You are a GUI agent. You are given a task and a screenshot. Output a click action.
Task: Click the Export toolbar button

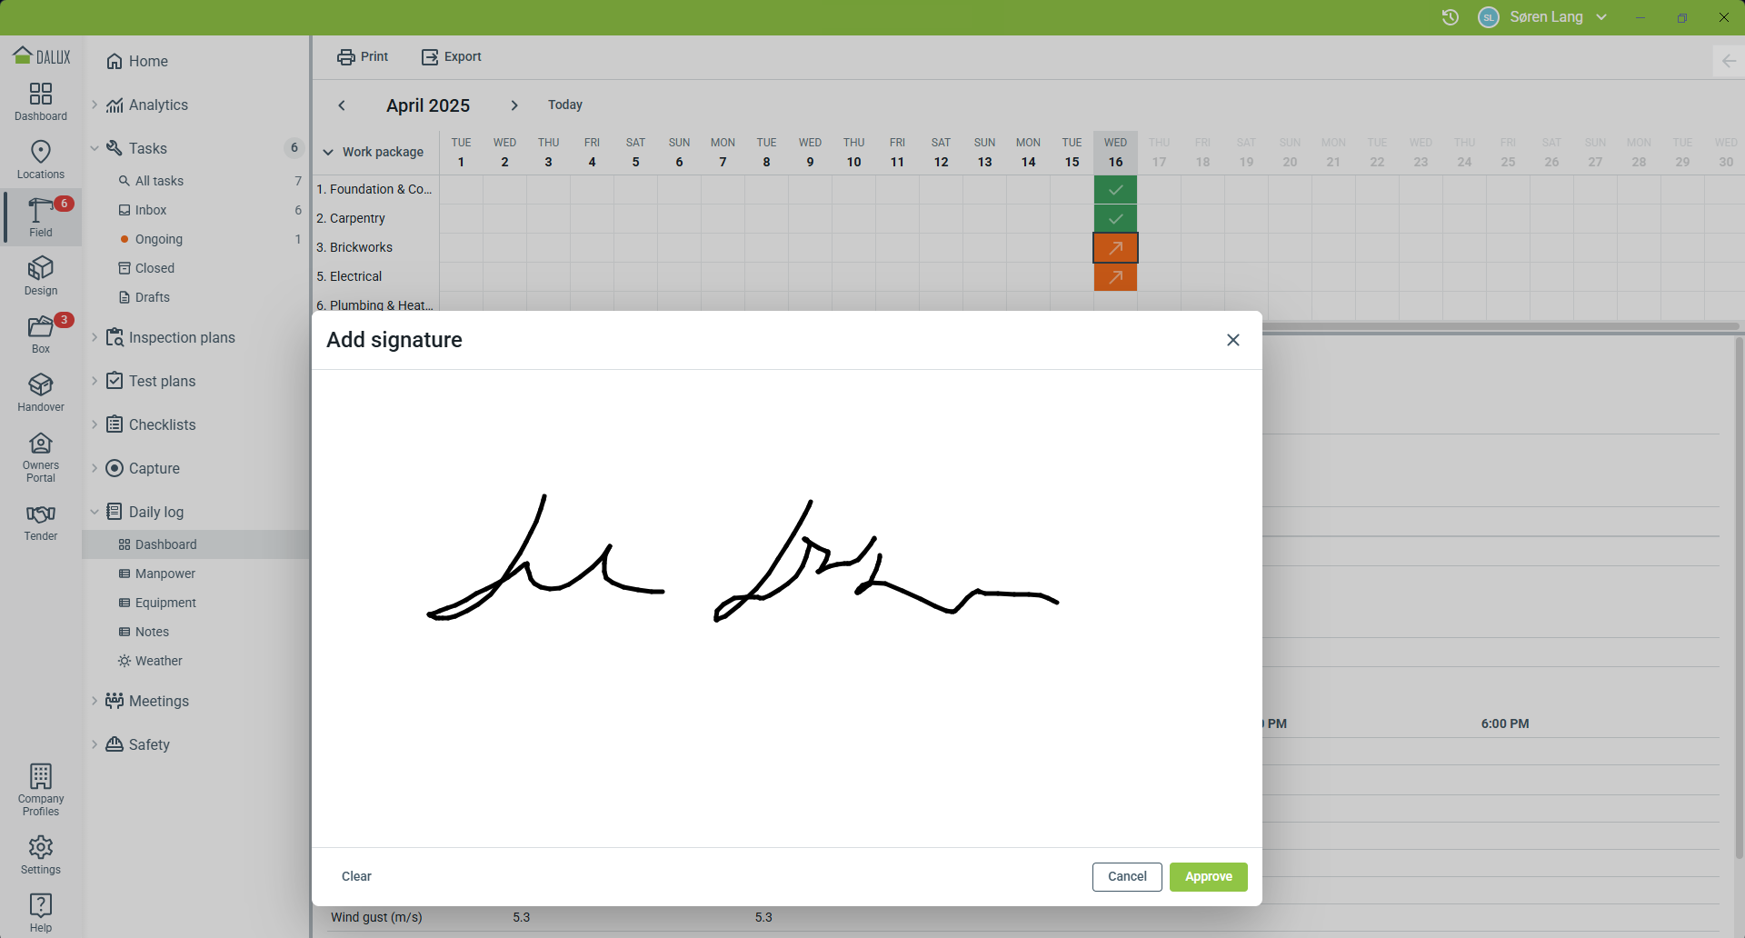click(x=451, y=56)
